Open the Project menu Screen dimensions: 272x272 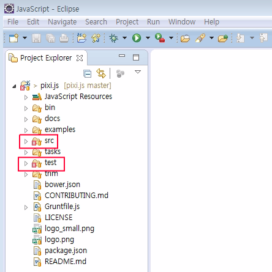[127, 22]
